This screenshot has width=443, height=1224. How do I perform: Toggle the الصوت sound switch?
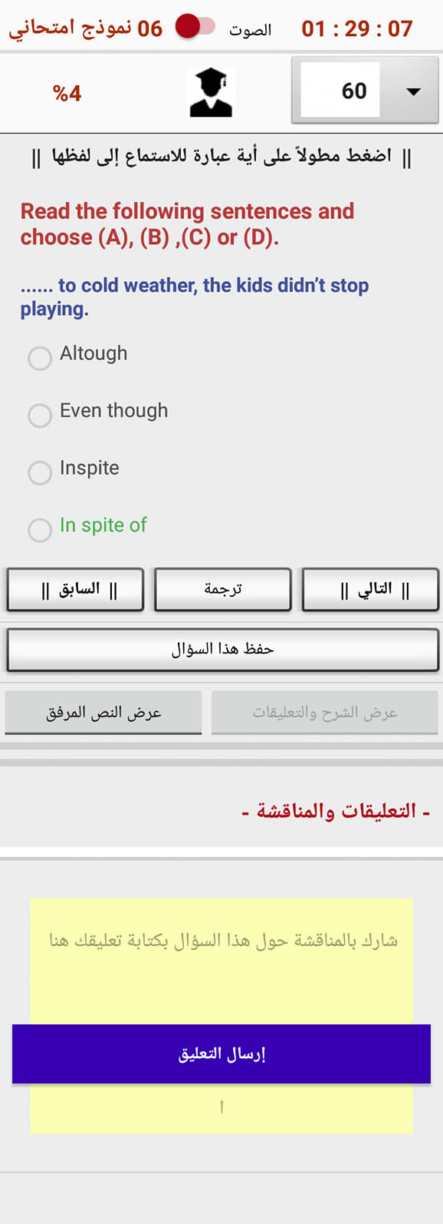(x=195, y=27)
